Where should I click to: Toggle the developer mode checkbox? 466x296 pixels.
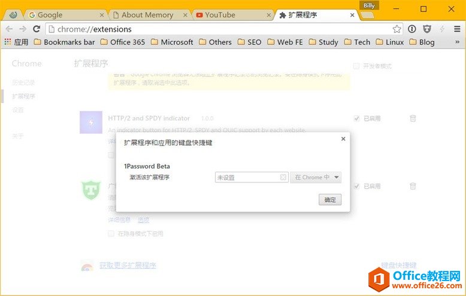(x=356, y=66)
